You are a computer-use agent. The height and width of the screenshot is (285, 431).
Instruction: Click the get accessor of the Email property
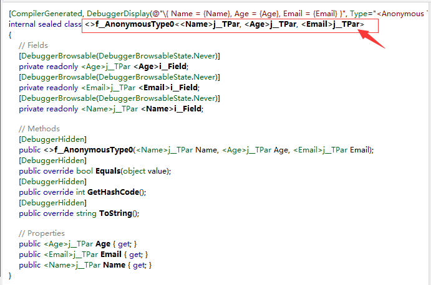click(136, 255)
